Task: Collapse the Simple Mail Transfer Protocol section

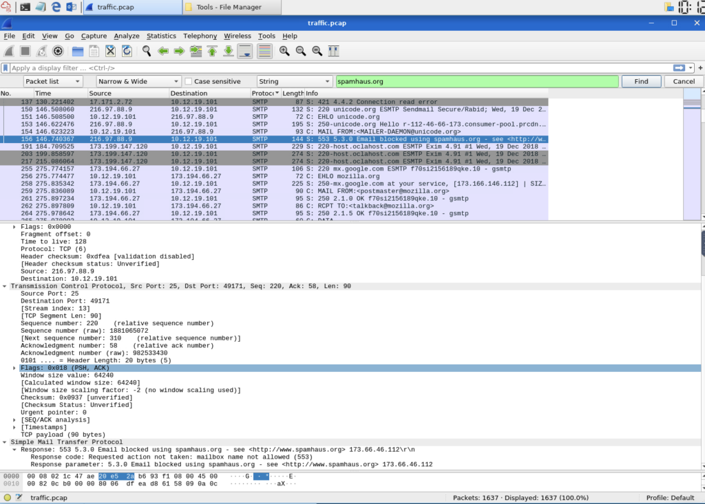Action: (5, 442)
